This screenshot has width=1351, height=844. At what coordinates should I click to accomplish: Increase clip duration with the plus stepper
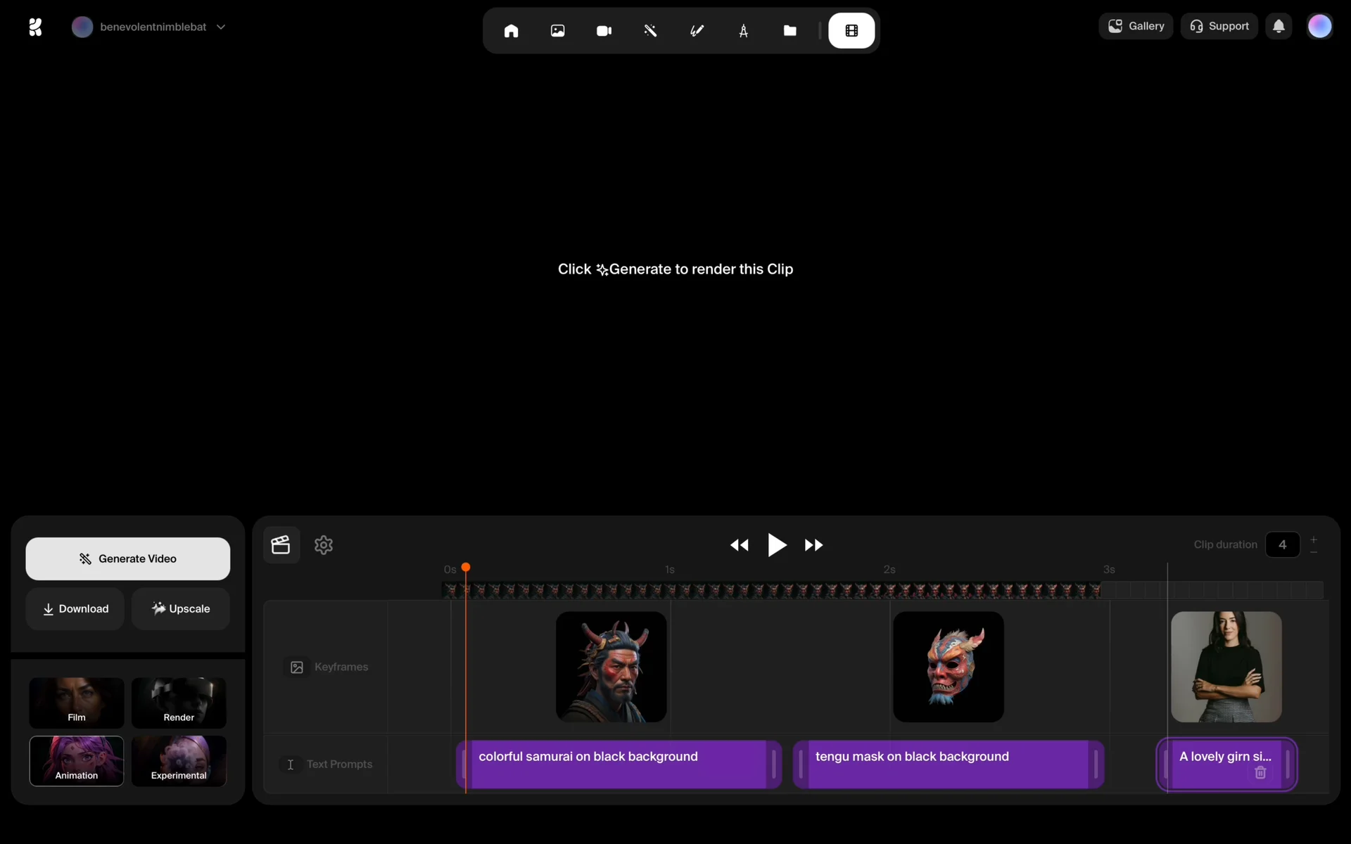click(x=1314, y=539)
